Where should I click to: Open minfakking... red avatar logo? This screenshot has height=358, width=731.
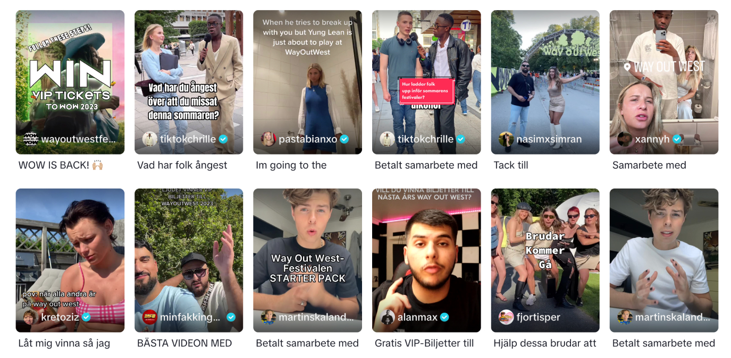coord(150,317)
